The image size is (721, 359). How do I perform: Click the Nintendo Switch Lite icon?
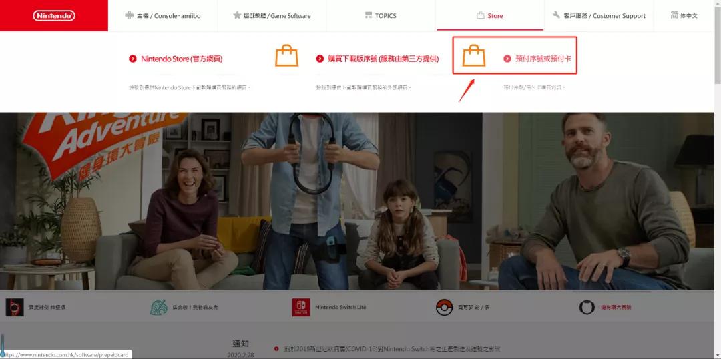pyautogui.click(x=301, y=307)
